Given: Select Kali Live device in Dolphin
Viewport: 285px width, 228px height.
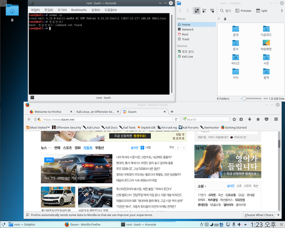Looking at the screenshot, I should [x=196, y=57].
